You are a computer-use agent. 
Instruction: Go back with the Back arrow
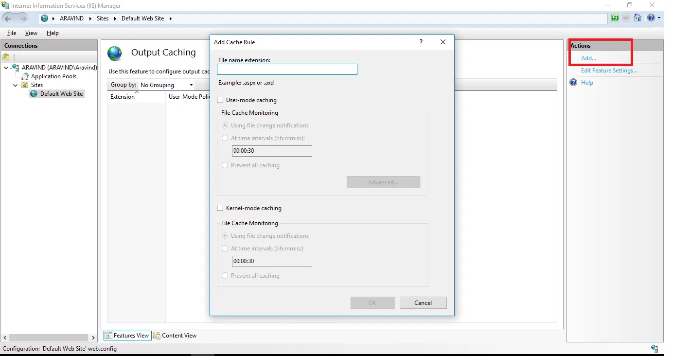point(8,18)
